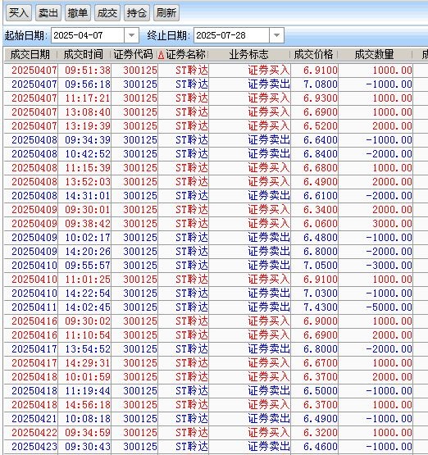The height and width of the screenshot is (455, 428).
Task: Click the 刷新 refresh button
Action: tap(166, 13)
